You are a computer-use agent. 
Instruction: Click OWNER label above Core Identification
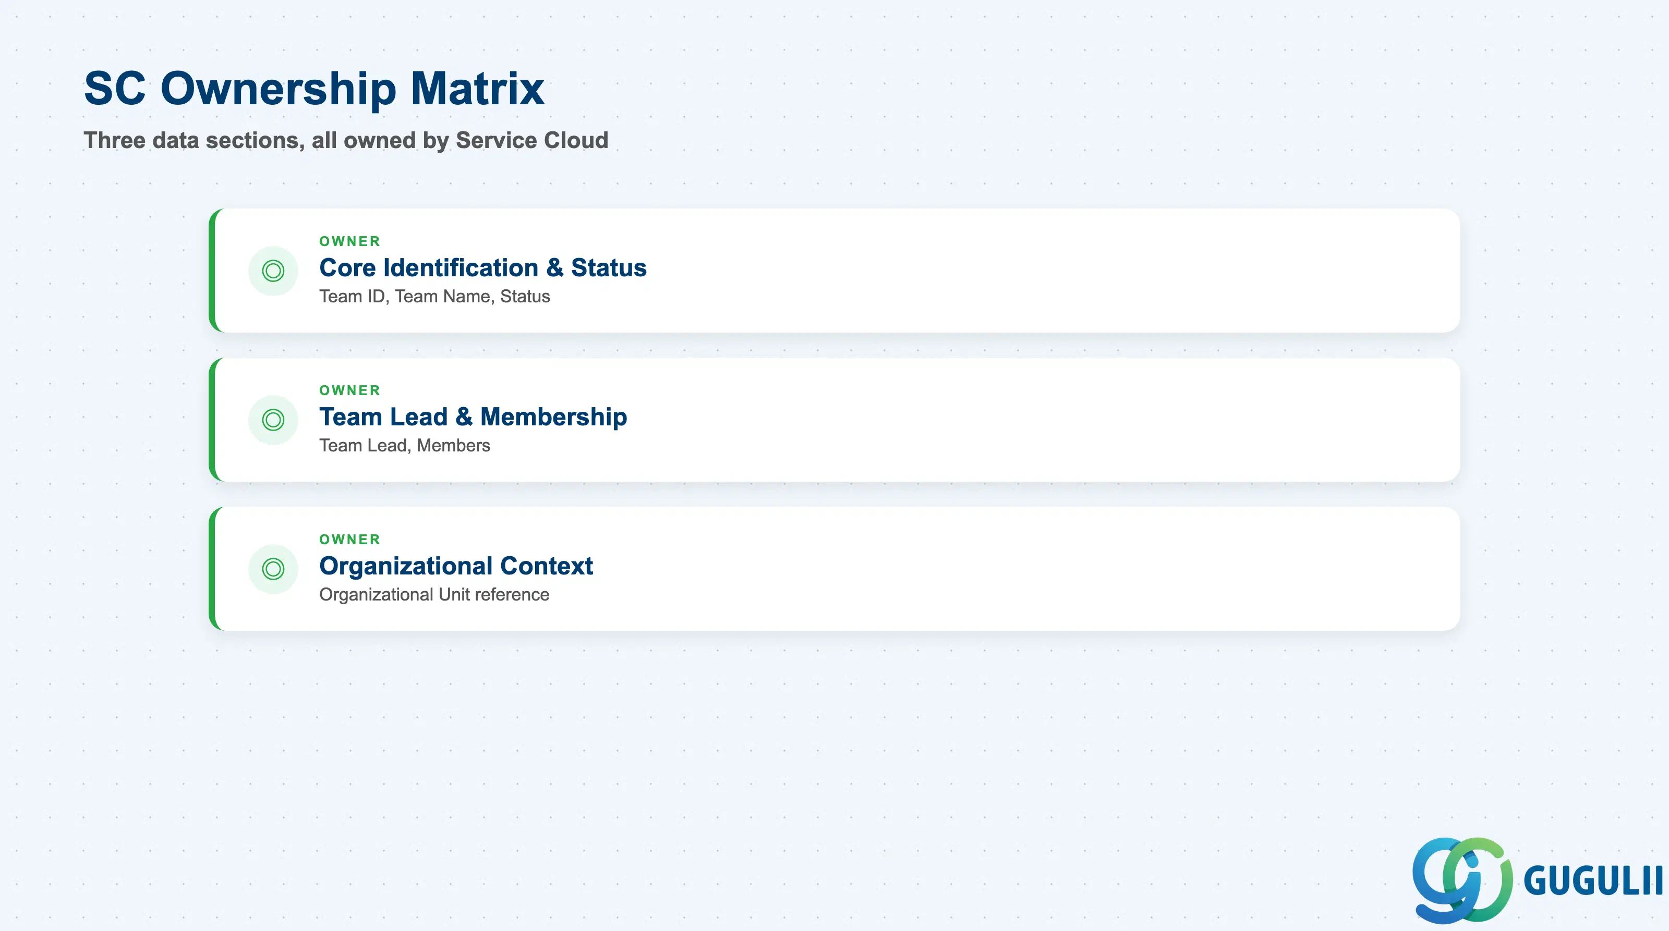coord(350,241)
